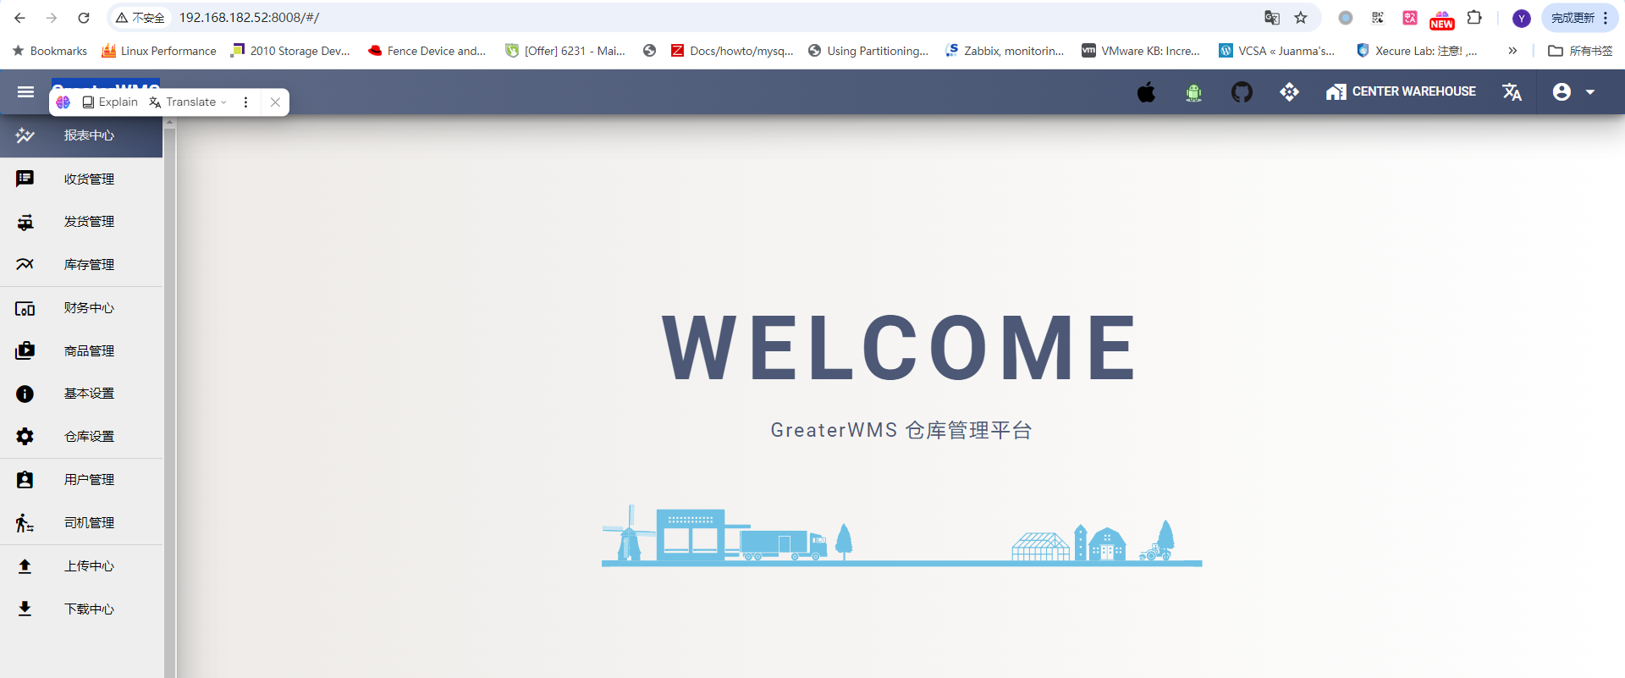Click the brain icon in popup toolbar
1625x678 pixels.
pyautogui.click(x=63, y=102)
